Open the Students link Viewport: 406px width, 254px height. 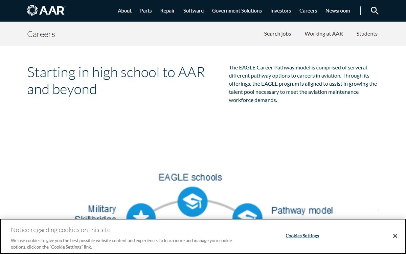367,34
